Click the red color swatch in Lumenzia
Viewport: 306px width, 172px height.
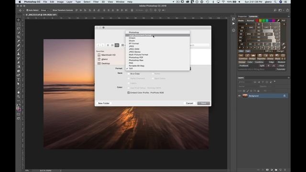(x=257, y=21)
